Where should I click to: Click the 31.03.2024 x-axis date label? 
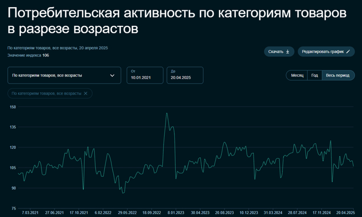point(273,212)
